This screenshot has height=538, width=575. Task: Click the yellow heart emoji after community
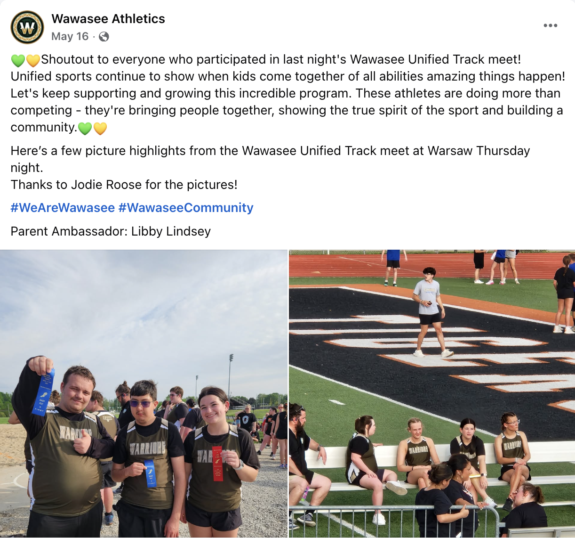(x=100, y=128)
